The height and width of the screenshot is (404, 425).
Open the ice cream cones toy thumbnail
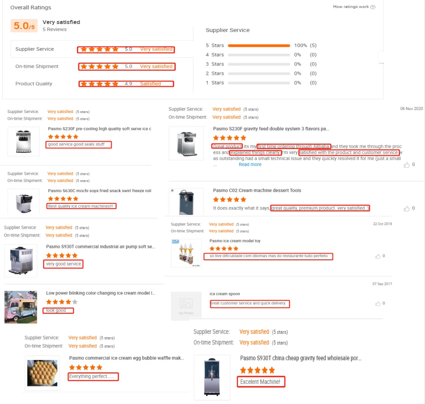tap(186, 253)
